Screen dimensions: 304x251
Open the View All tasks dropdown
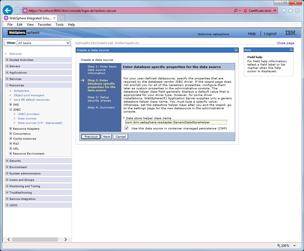(44, 43)
